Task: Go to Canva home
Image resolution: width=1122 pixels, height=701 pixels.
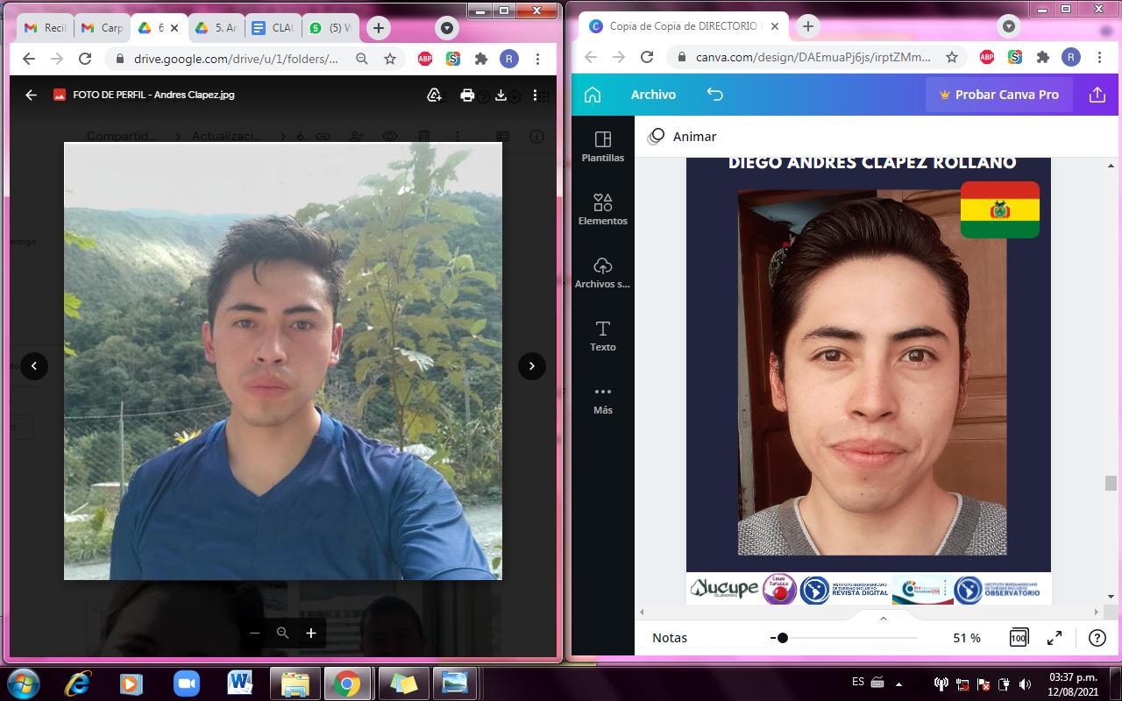Action: tap(593, 95)
